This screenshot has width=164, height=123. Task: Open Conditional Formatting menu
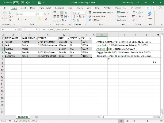tap(101, 13)
